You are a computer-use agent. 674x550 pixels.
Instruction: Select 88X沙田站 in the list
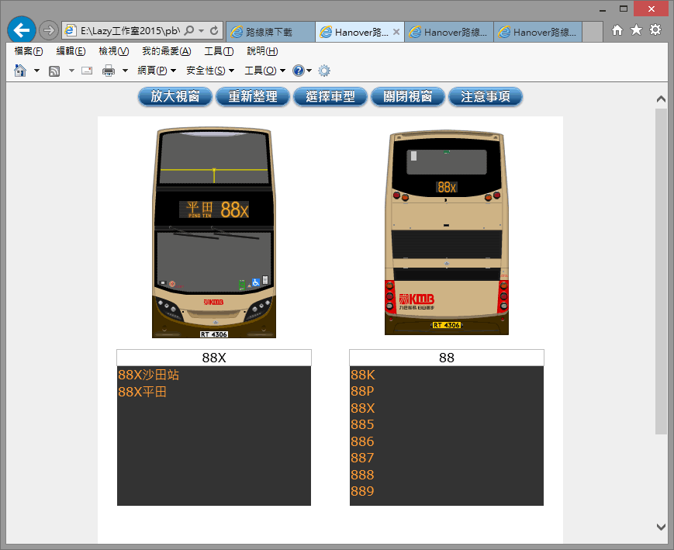pyautogui.click(x=149, y=375)
